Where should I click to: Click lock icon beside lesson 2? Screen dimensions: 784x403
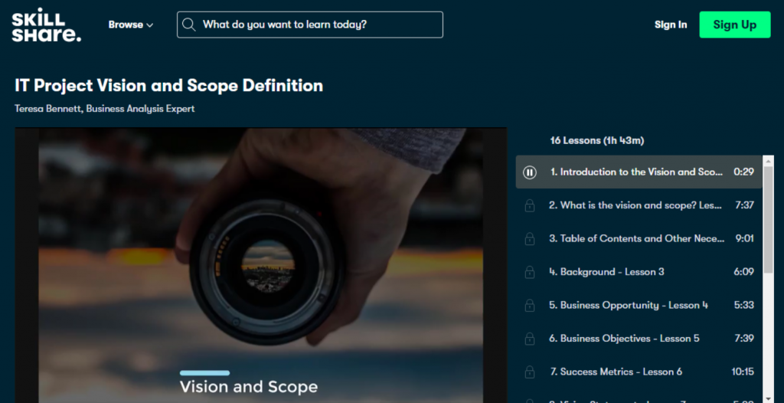click(x=529, y=205)
